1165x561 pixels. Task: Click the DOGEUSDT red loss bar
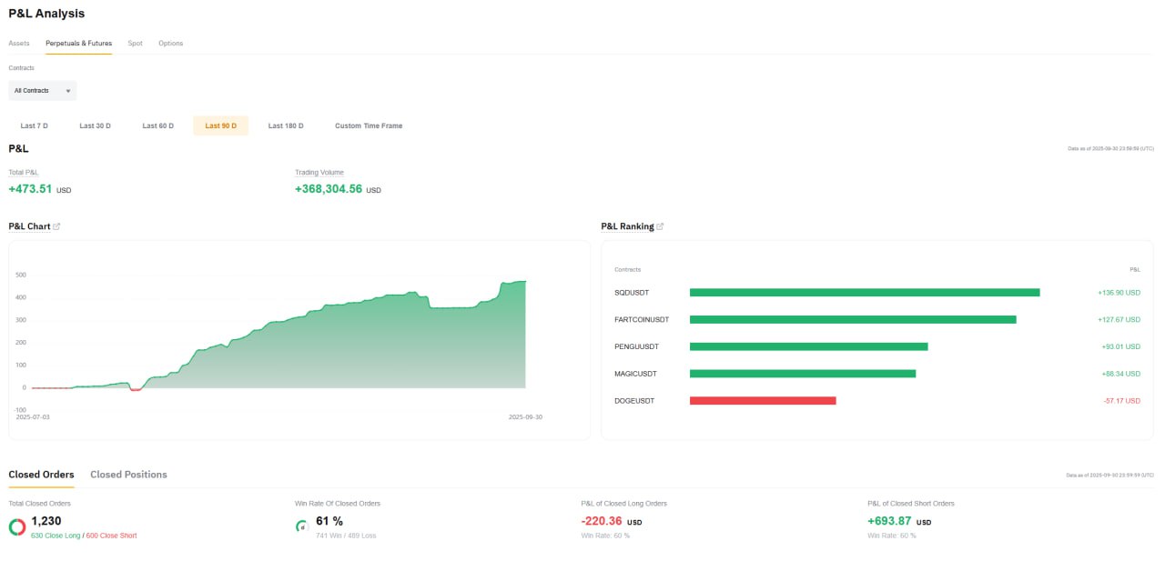pyautogui.click(x=762, y=401)
